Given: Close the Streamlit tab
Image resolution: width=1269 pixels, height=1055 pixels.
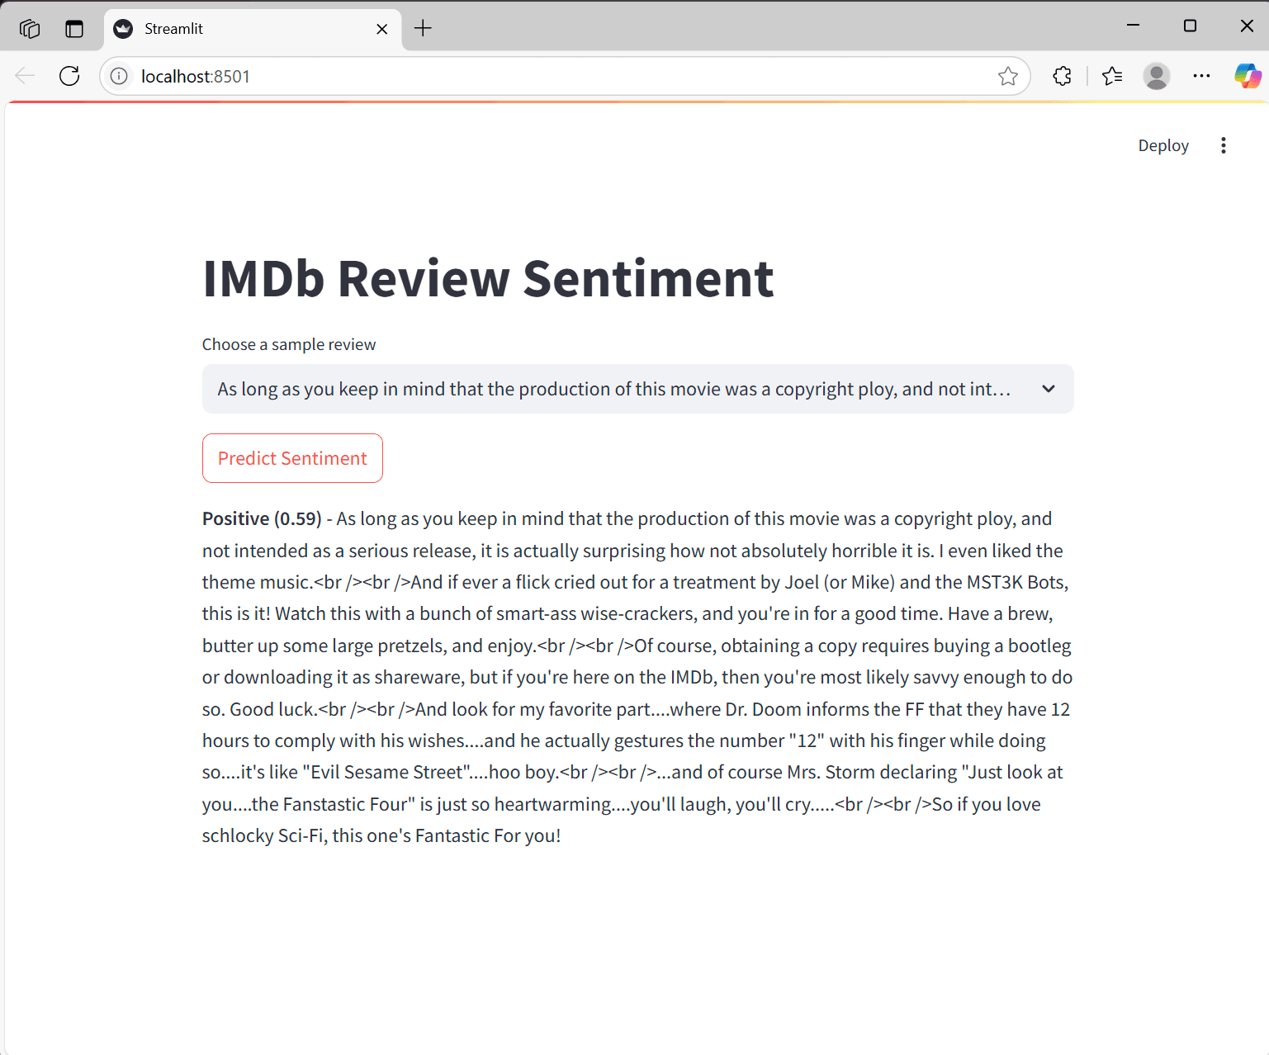Looking at the screenshot, I should 382,29.
